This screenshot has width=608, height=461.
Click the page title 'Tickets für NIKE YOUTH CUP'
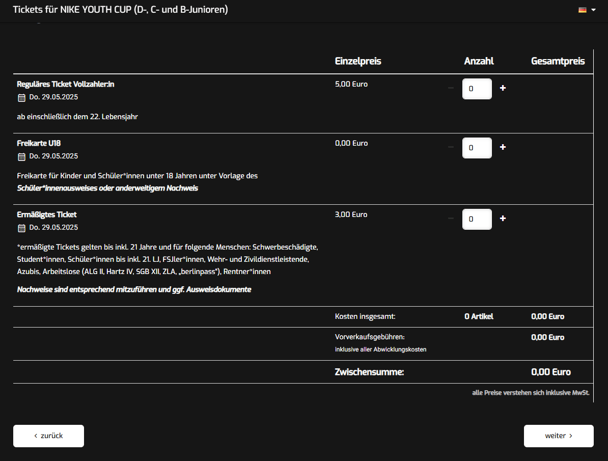point(120,10)
